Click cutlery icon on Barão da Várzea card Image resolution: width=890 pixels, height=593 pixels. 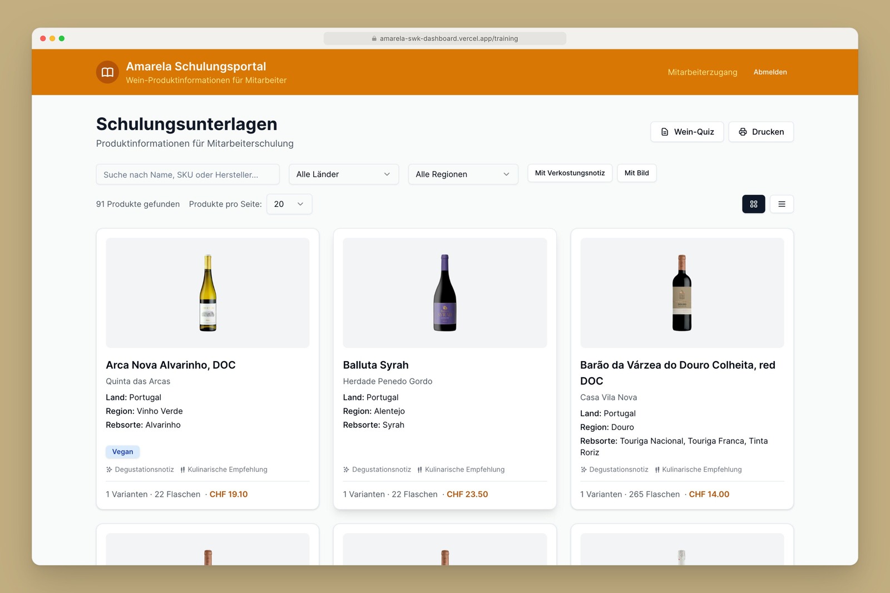[657, 470]
